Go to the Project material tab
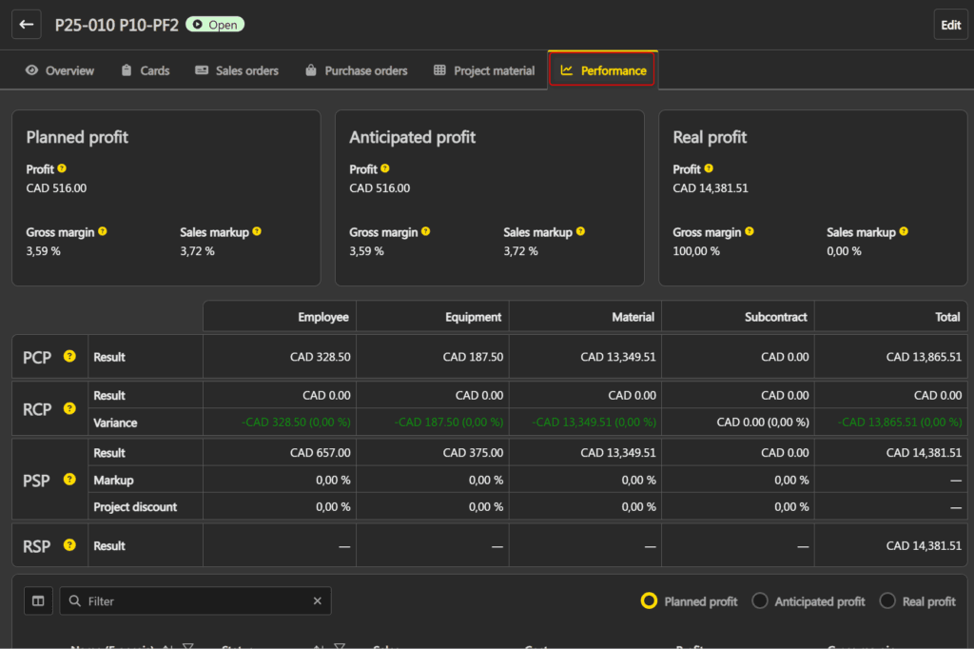974x649 pixels. (483, 70)
